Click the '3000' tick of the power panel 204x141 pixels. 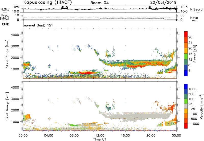coord(15,46)
